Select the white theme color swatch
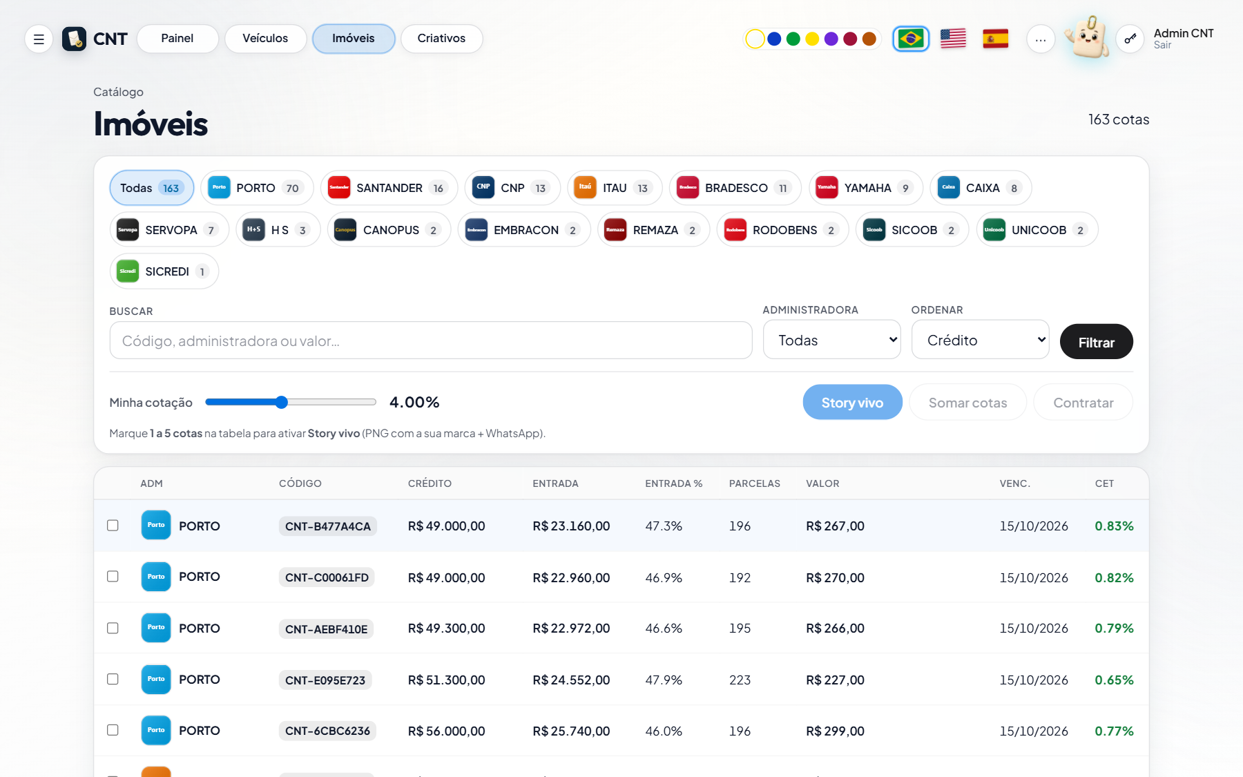The width and height of the screenshot is (1243, 777). click(x=755, y=39)
